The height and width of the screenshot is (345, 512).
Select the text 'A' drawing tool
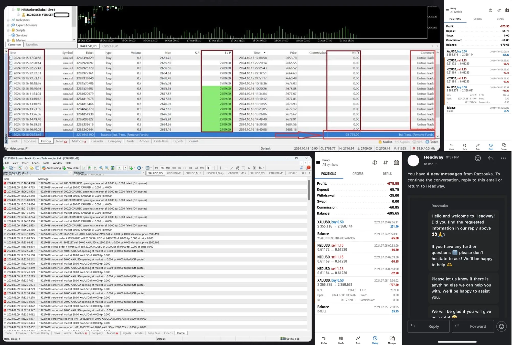point(249,168)
